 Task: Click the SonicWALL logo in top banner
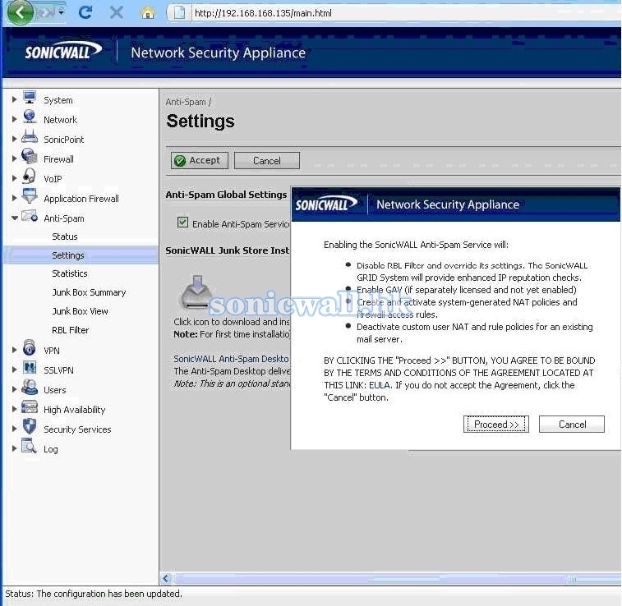63,51
